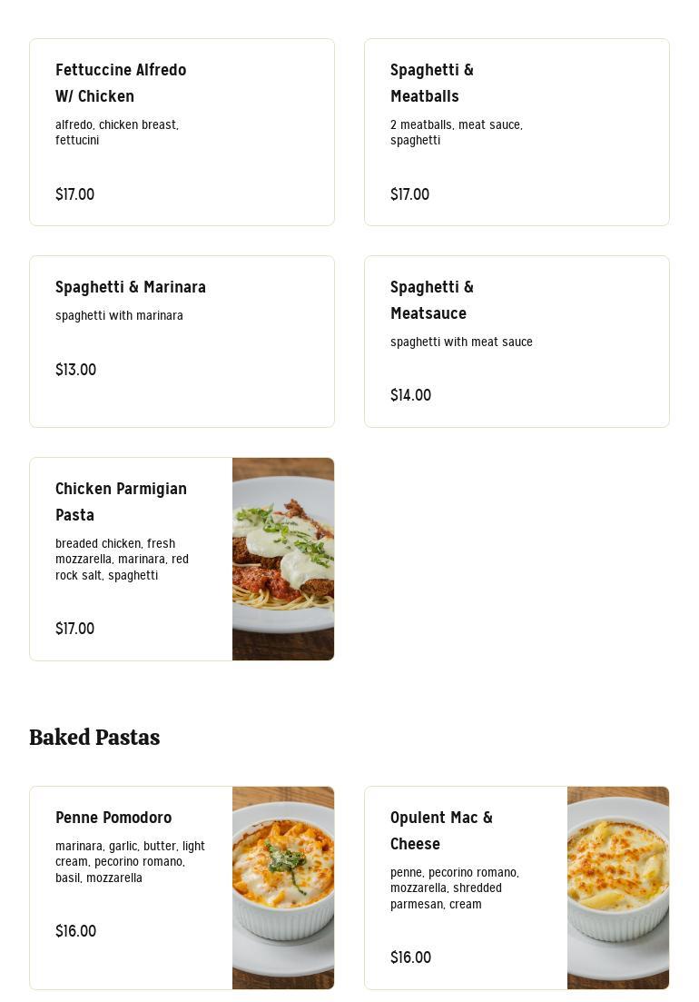The image size is (699, 1002).
Task: Click the Opulent Mac & Cheese $16.00 price
Action: coord(410,957)
